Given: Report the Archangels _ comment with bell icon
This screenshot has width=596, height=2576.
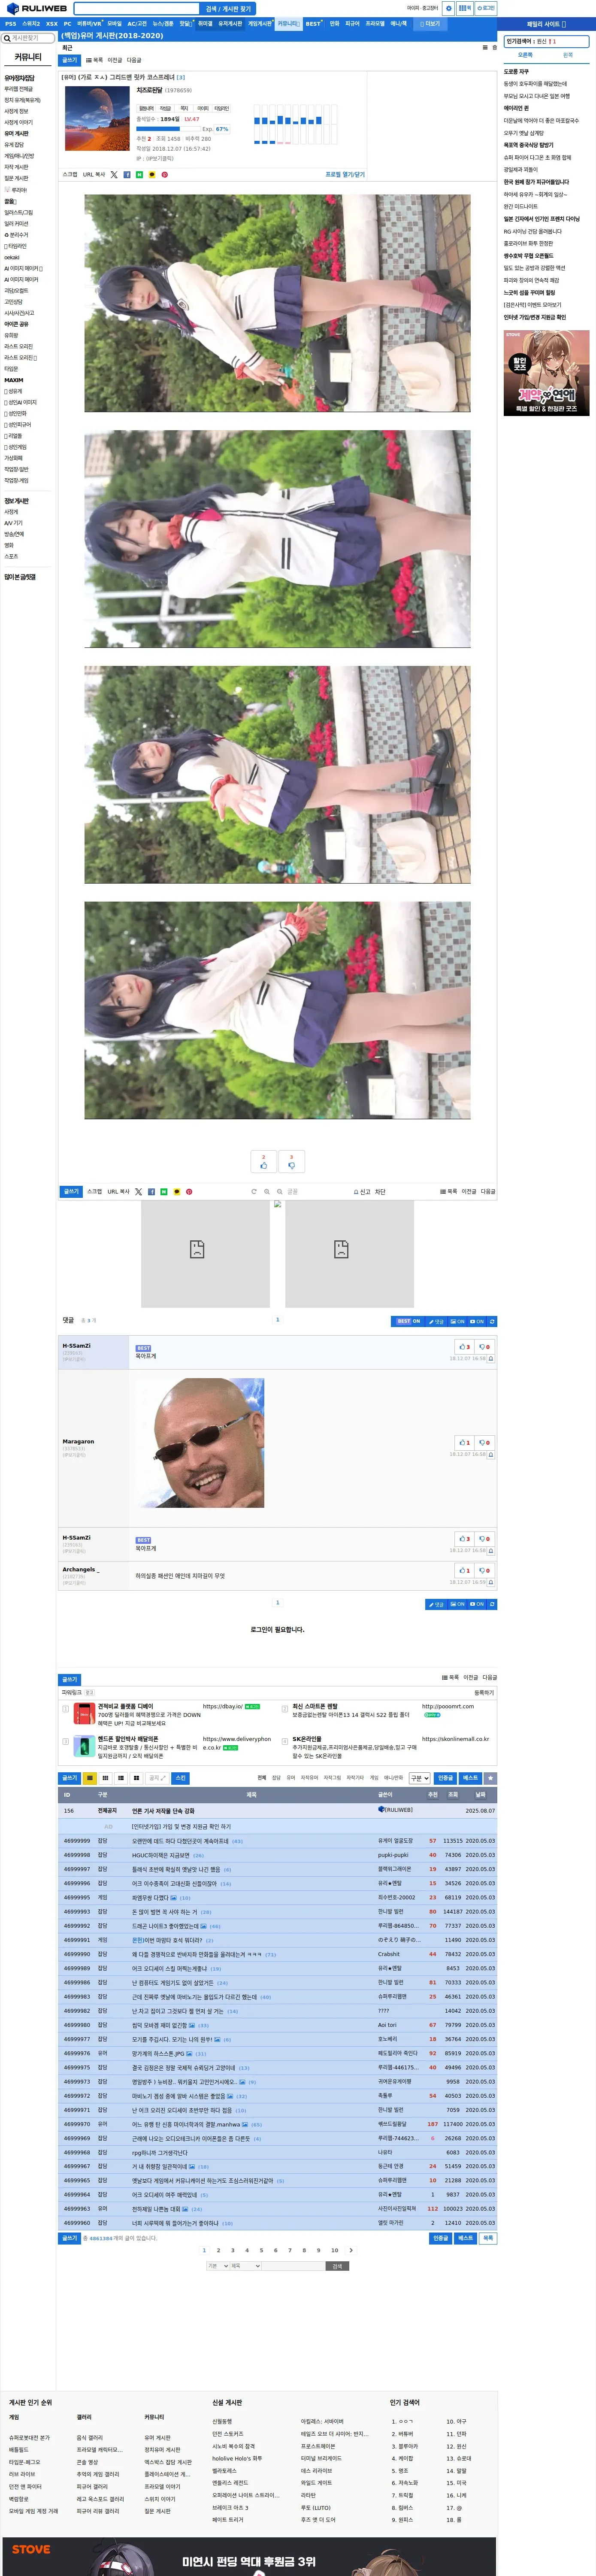Looking at the screenshot, I should coord(490,1582).
